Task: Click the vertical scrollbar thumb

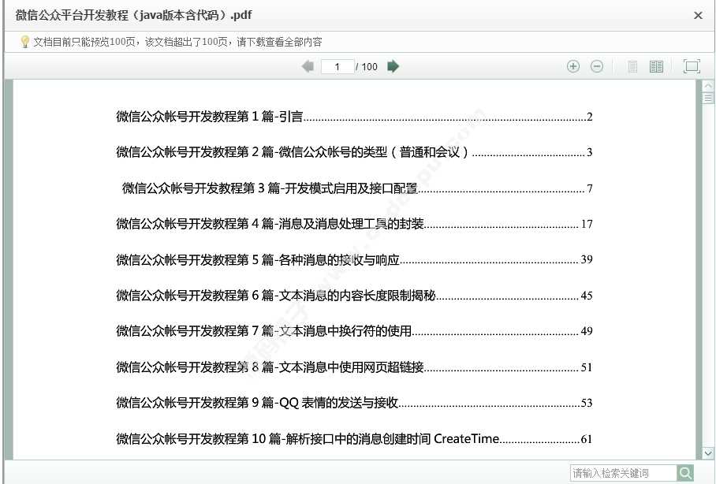Action: 708,98
